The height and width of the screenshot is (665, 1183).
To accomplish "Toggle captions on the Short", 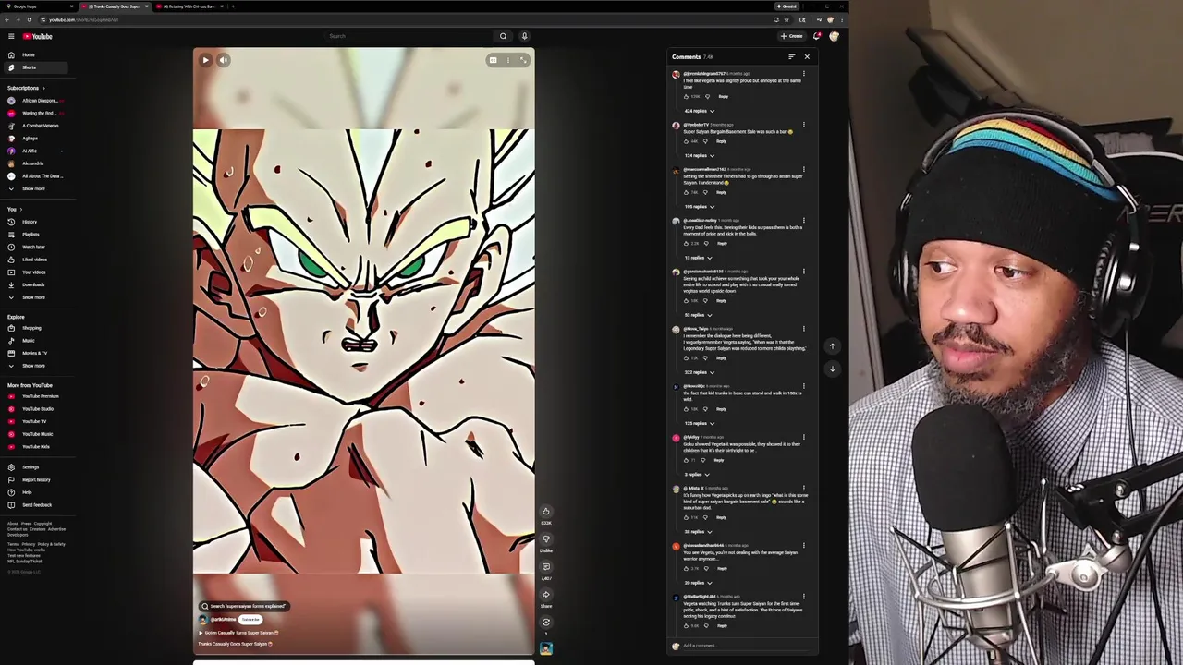I will (x=493, y=60).
